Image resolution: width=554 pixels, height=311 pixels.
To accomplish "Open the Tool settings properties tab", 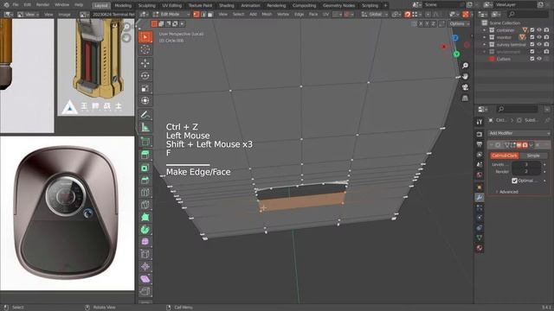I will pyautogui.click(x=480, y=122).
